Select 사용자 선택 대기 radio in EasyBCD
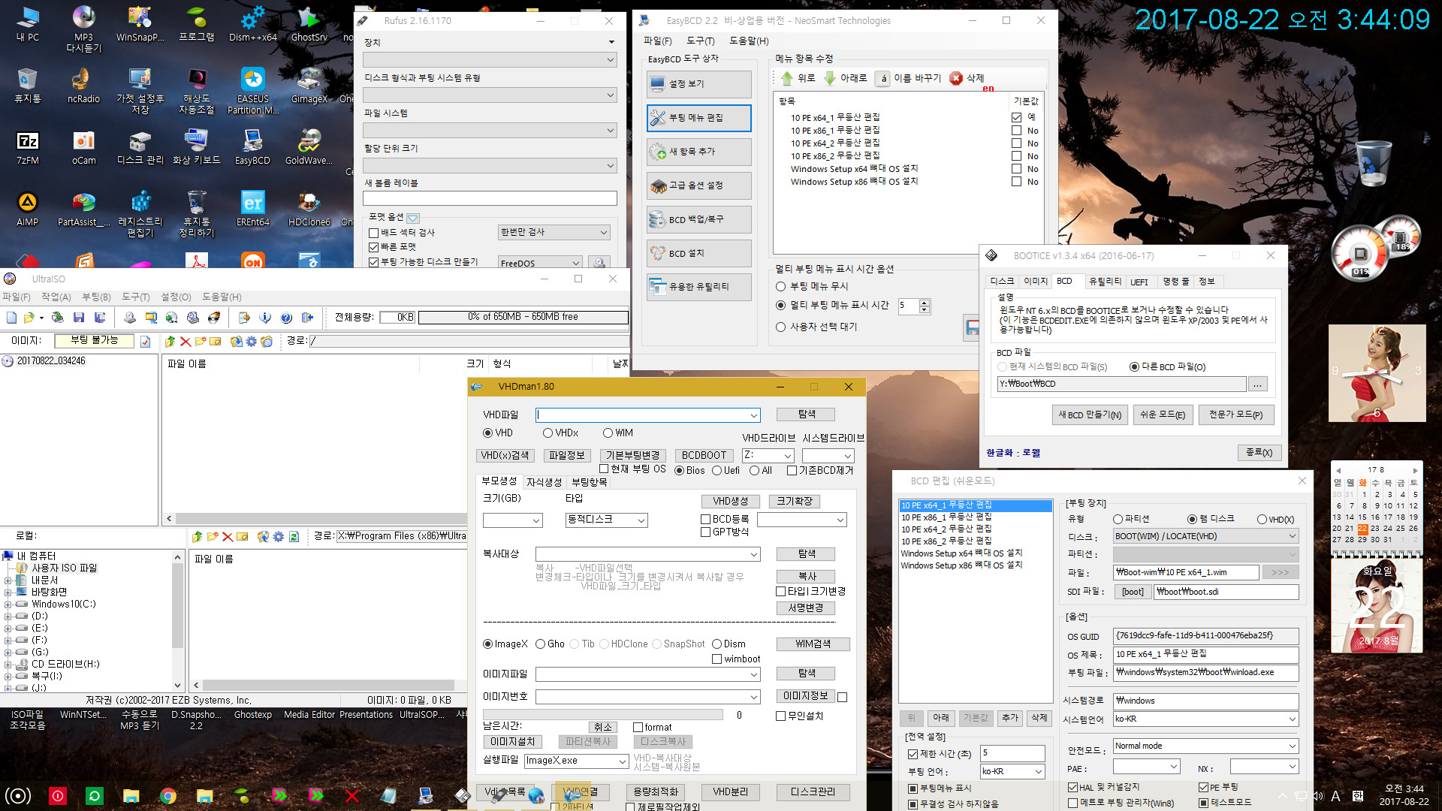This screenshot has height=811, width=1442. click(781, 327)
